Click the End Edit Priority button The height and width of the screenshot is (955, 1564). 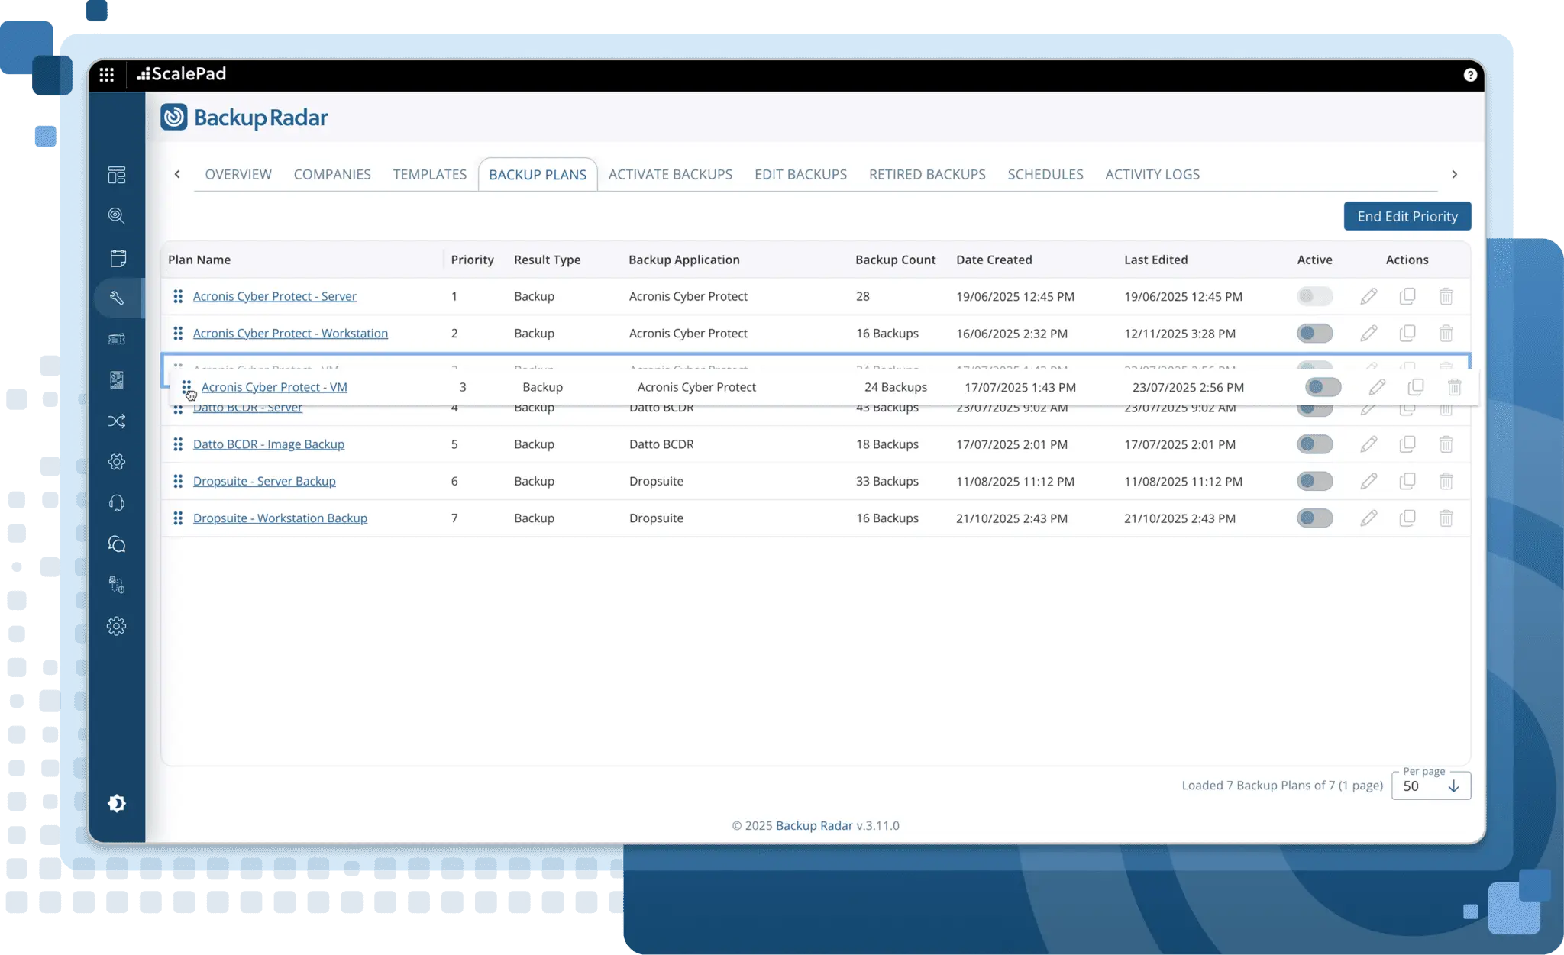[1407, 216]
